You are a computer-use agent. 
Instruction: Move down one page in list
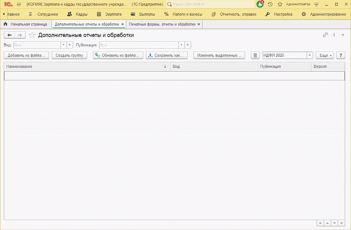tap(334, 223)
